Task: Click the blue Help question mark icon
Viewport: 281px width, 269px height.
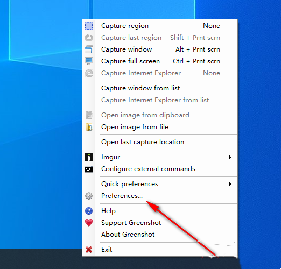Action: 89,211
